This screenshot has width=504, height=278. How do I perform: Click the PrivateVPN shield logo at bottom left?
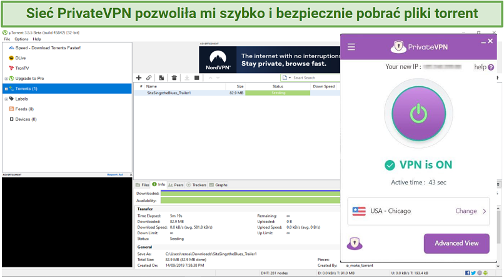(x=355, y=244)
